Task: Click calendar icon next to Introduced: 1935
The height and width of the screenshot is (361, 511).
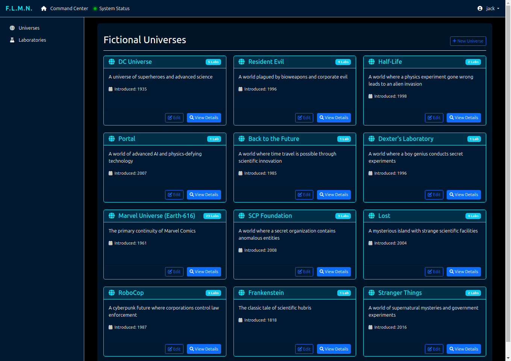Action: tap(111, 89)
